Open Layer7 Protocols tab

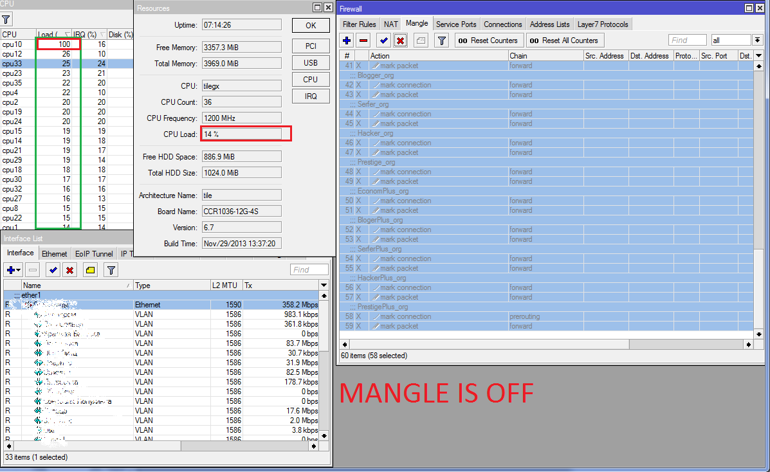[x=603, y=24]
